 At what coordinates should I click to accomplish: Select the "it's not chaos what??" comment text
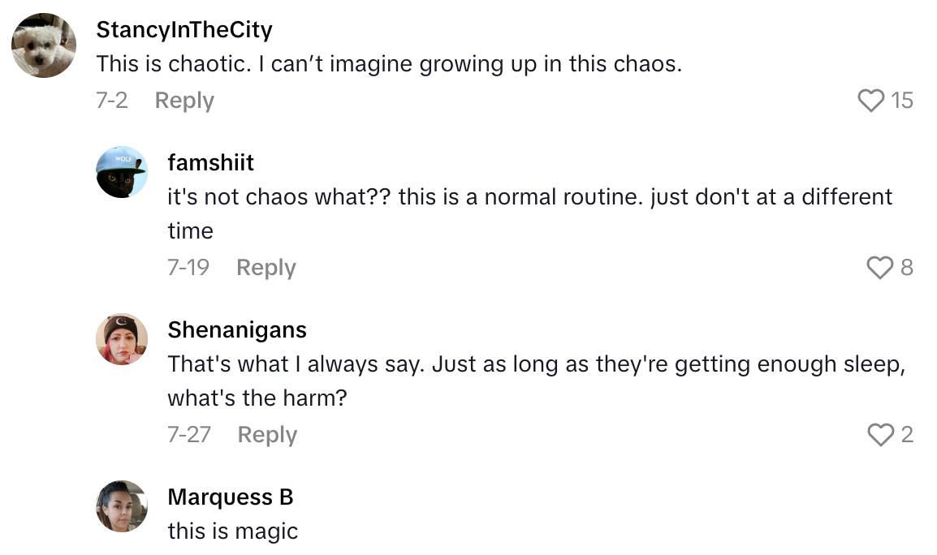(x=529, y=197)
